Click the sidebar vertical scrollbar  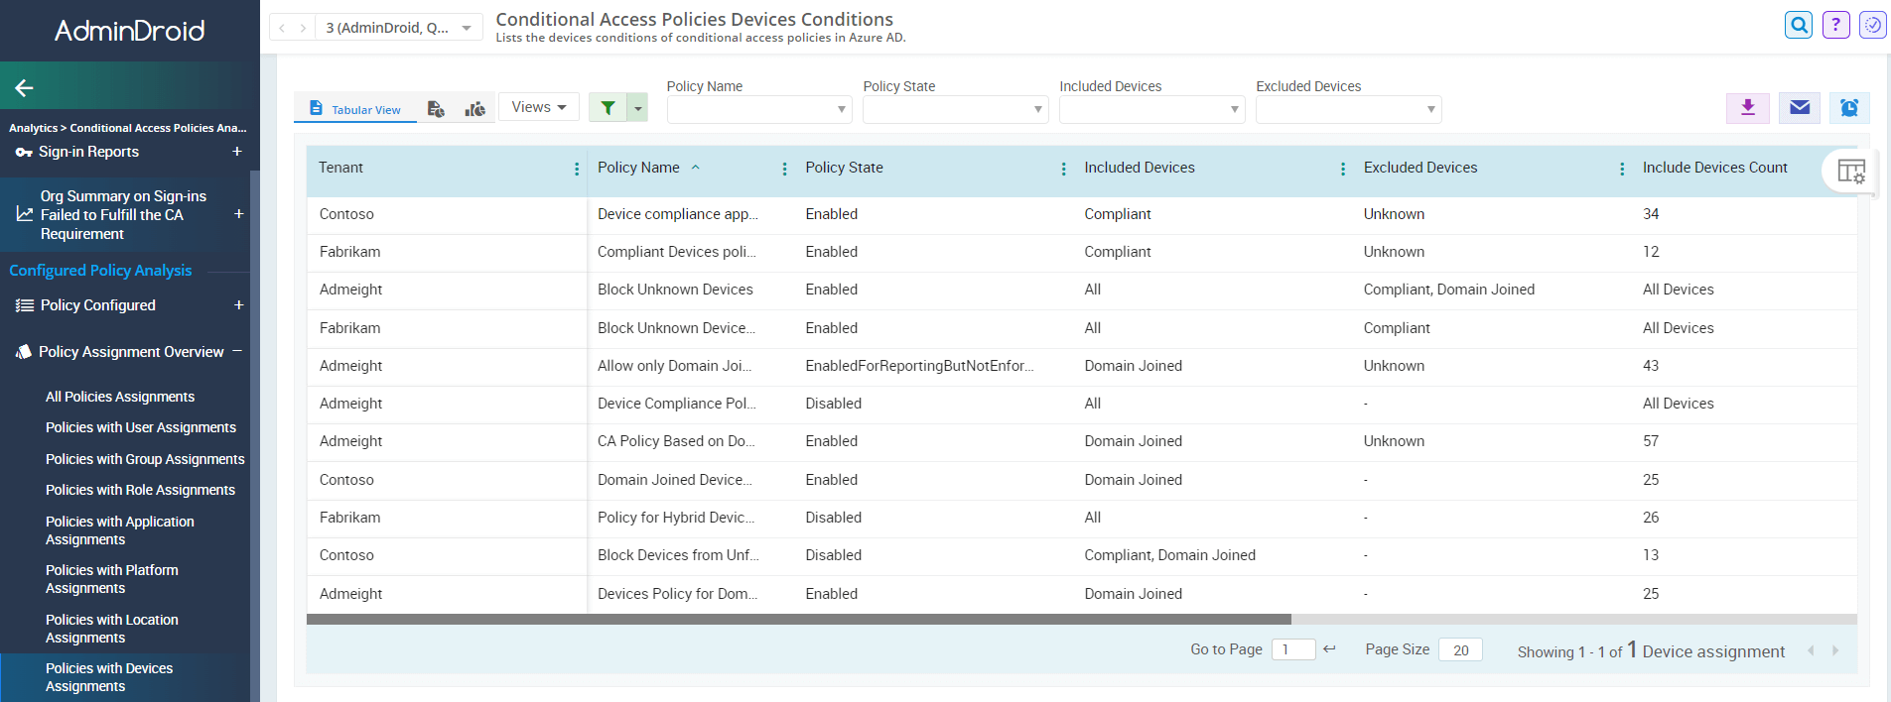pos(254,436)
